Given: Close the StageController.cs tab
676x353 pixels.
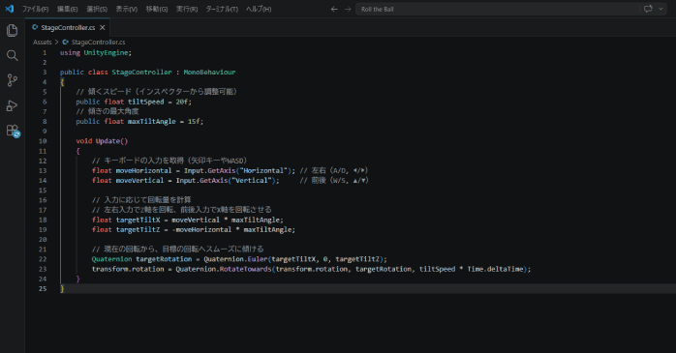Looking at the screenshot, I should click(x=103, y=27).
